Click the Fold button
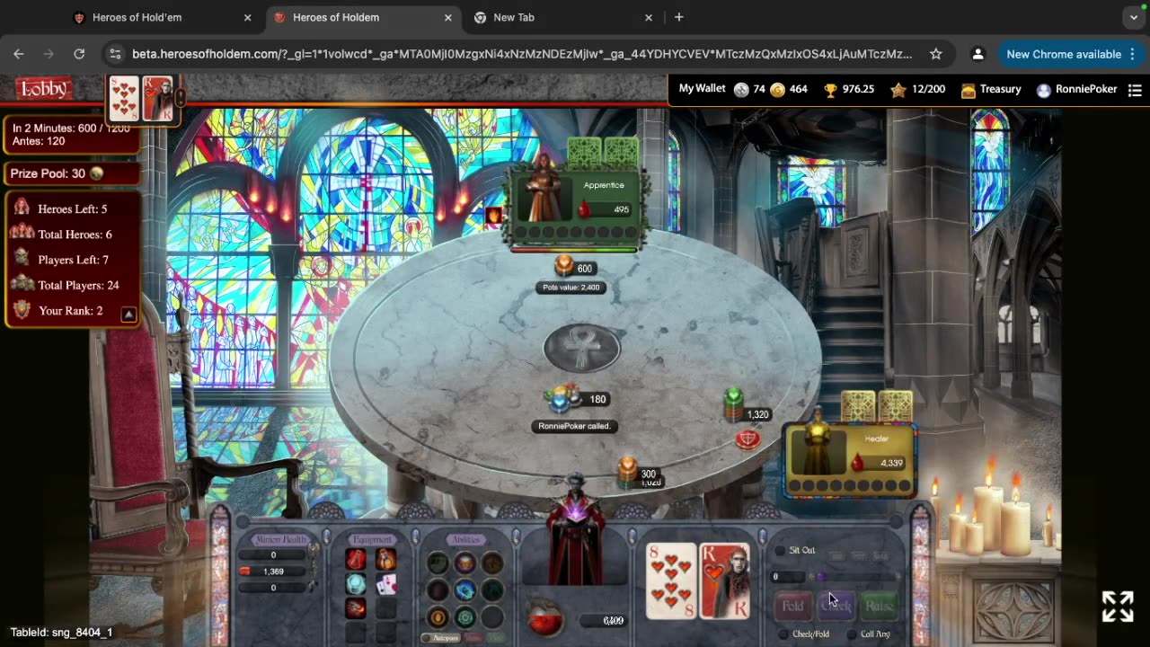This screenshot has height=647, width=1150. tap(792, 607)
